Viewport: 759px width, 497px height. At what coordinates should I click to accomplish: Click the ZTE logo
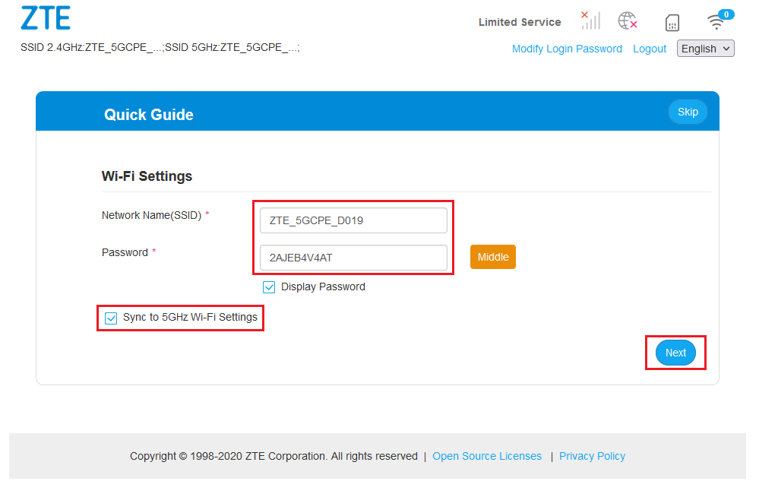pyautogui.click(x=46, y=18)
